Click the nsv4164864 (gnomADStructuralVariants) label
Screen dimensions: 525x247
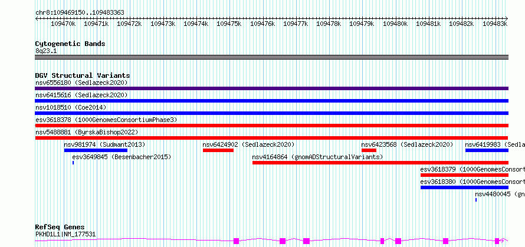pyautogui.click(x=317, y=157)
